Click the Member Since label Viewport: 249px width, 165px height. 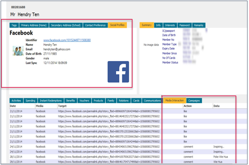coord(169,53)
